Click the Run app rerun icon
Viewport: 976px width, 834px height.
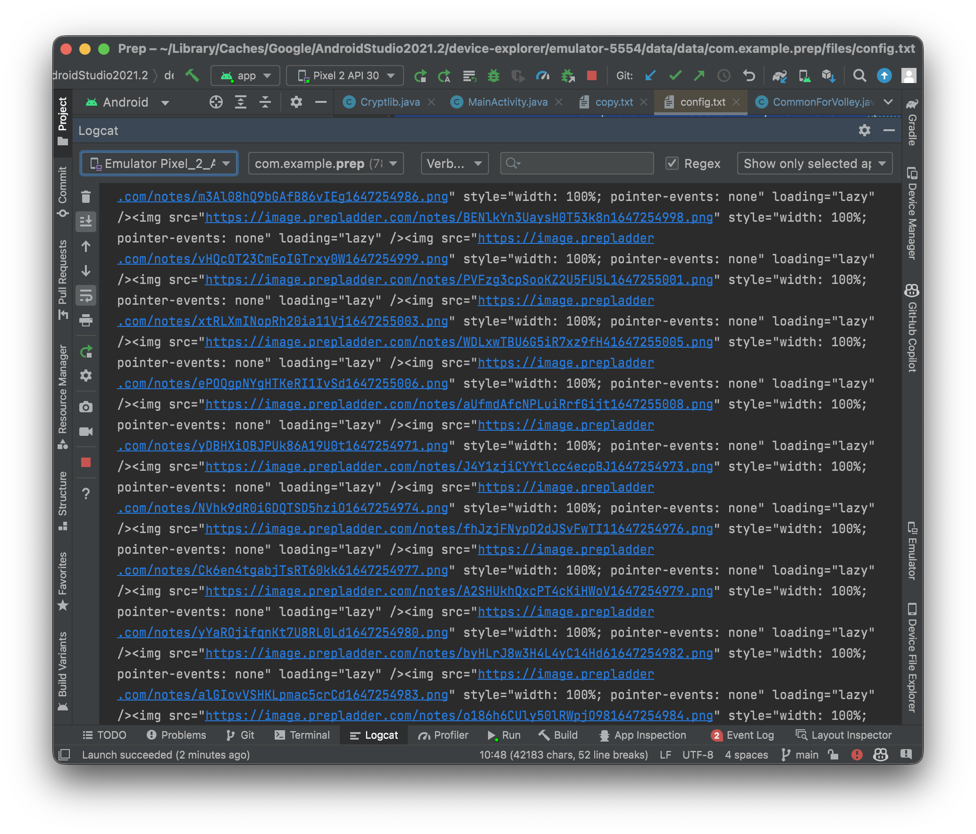[x=420, y=75]
